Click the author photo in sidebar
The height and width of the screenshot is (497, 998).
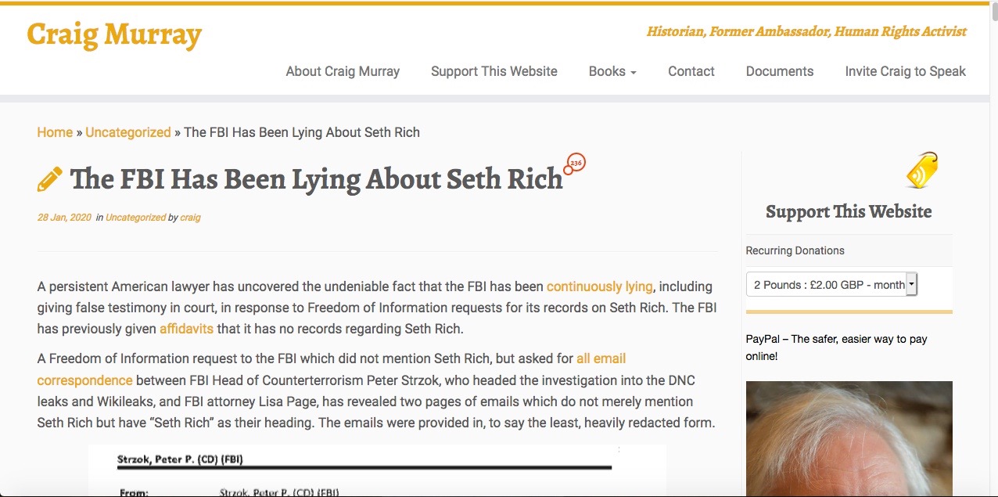tap(849, 438)
